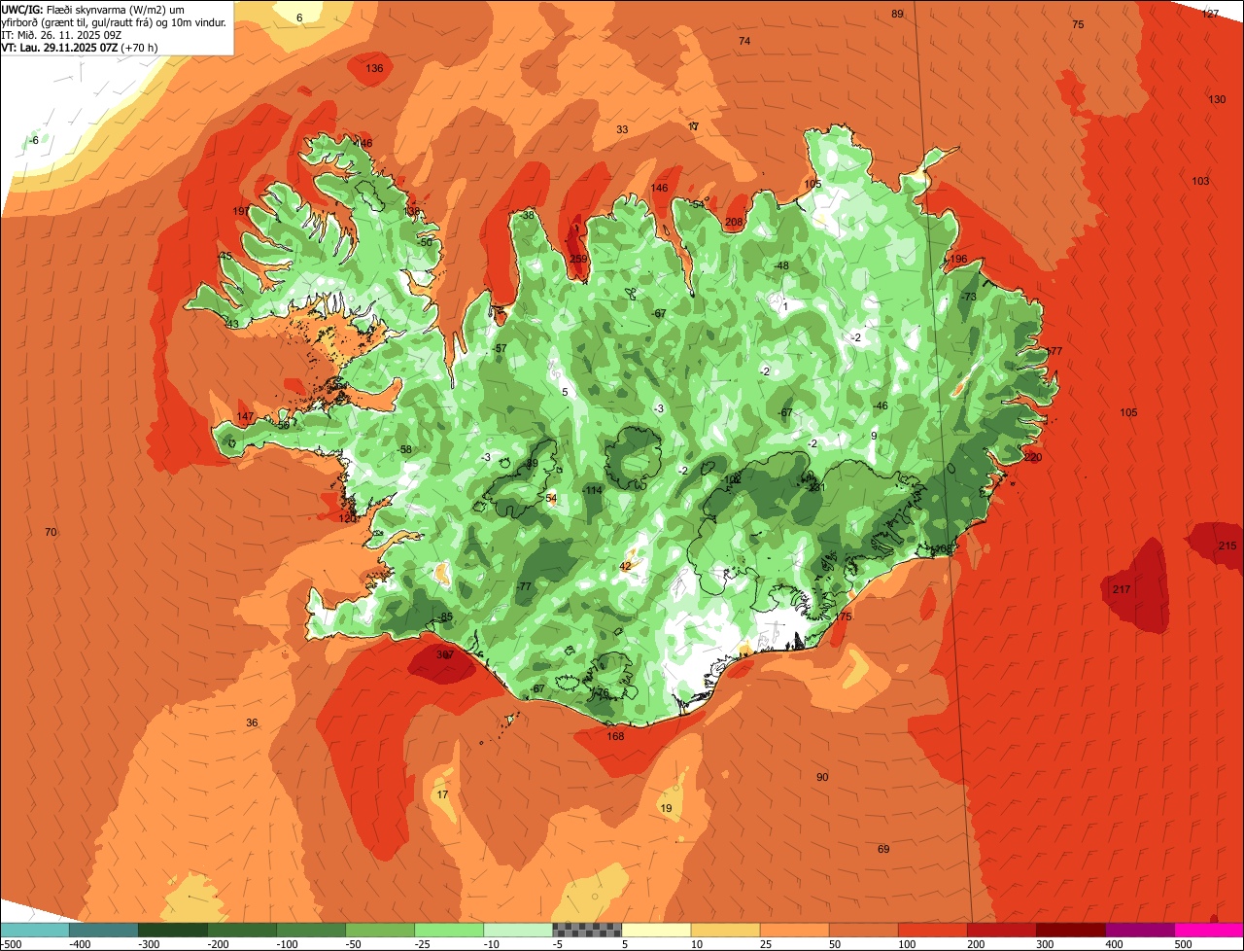Click the flux value '-73' in east Iceland
The image size is (1244, 951).
969,296
